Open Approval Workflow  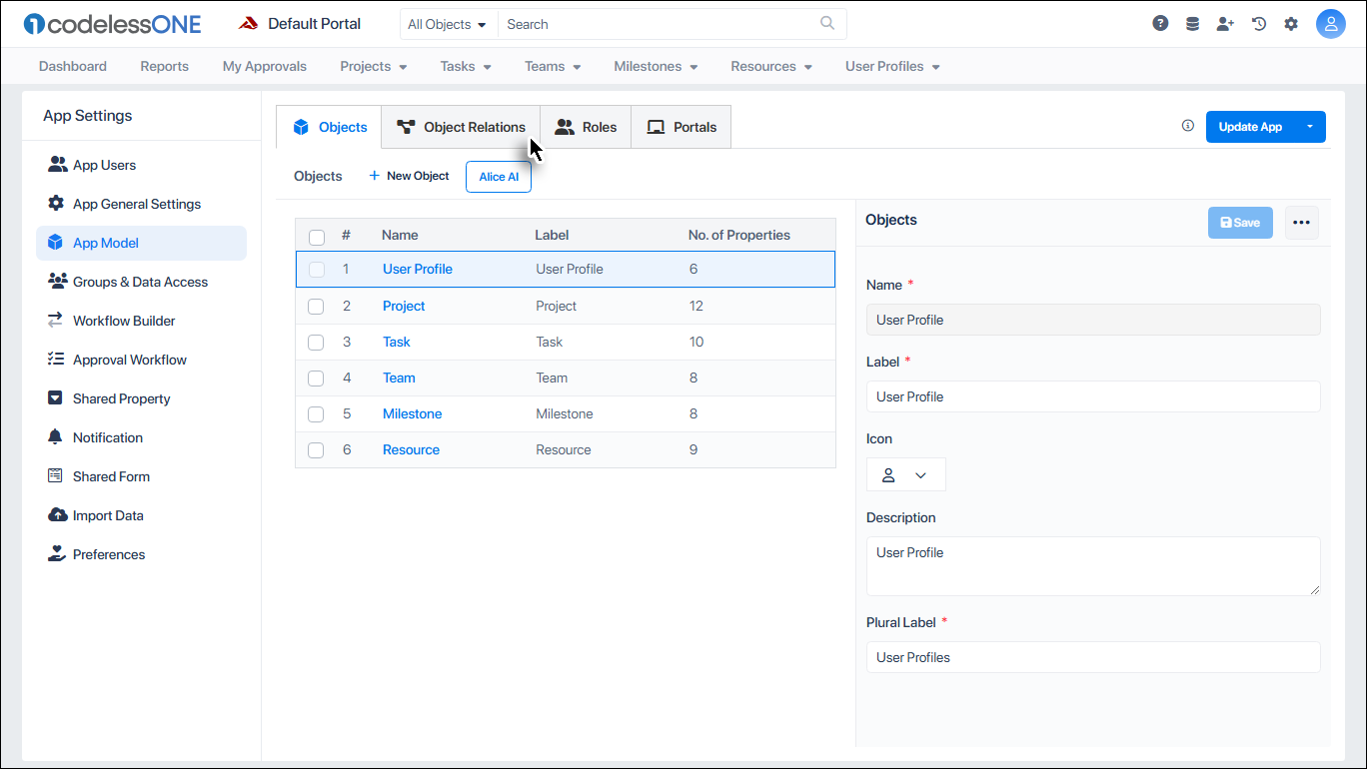point(141,360)
